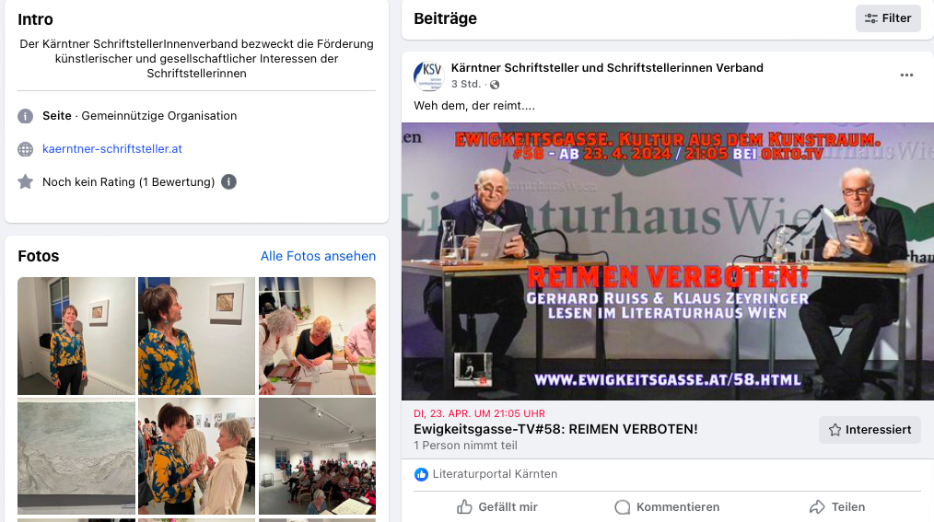Open the Kärntner Schriftsteller Verband page name link
The height and width of the screenshot is (522, 934).
(607, 68)
